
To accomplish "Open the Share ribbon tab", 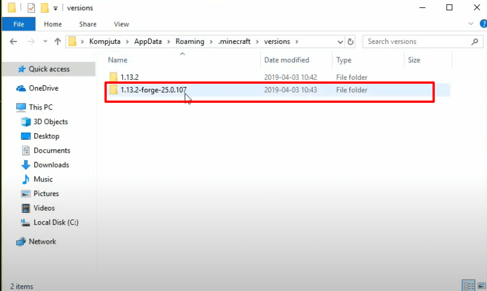I will (x=88, y=24).
